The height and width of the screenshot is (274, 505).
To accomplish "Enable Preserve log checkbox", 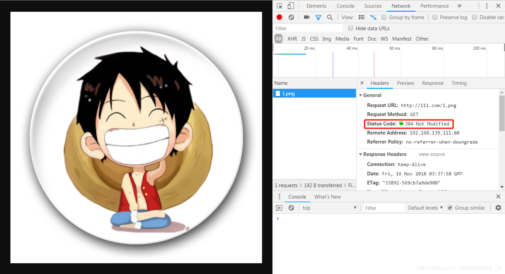I will [x=435, y=17].
